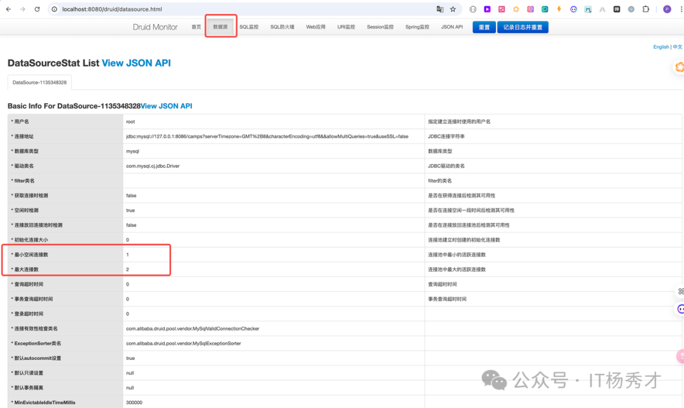This screenshot has height=408, width=684.
Task: Open the orange lightning bolt extension
Action: click(x=559, y=9)
